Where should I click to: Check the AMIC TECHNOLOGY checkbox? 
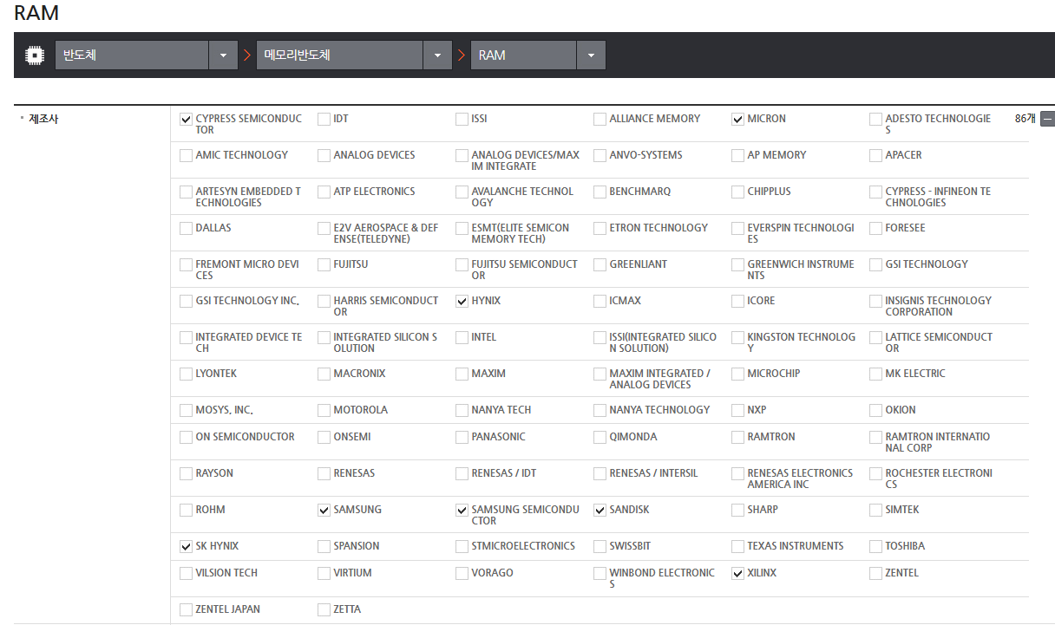[x=186, y=155]
